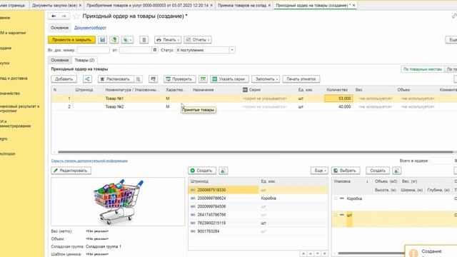457x257 pixels.
Task: Click the quantity cell 40,000
Action: coord(338,106)
